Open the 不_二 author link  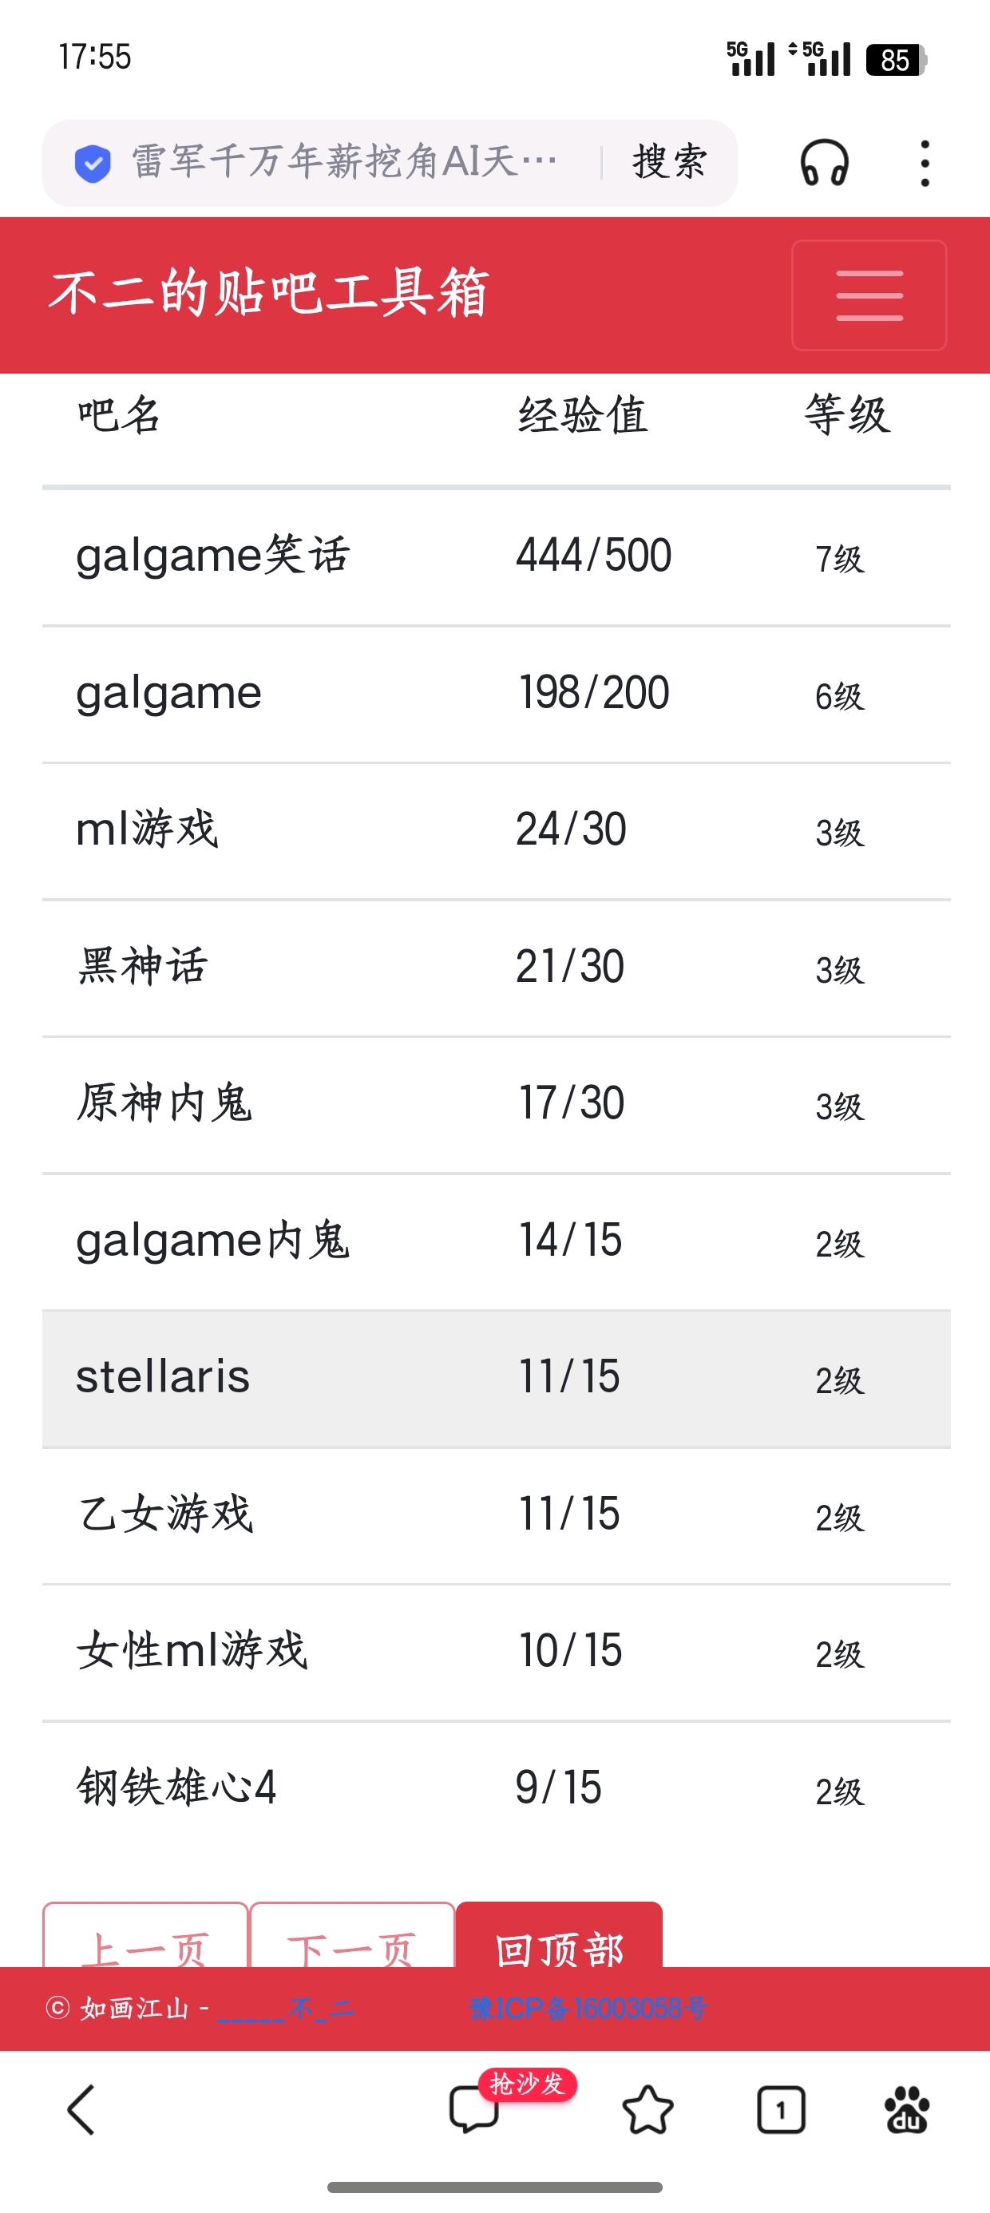pos(285,2009)
